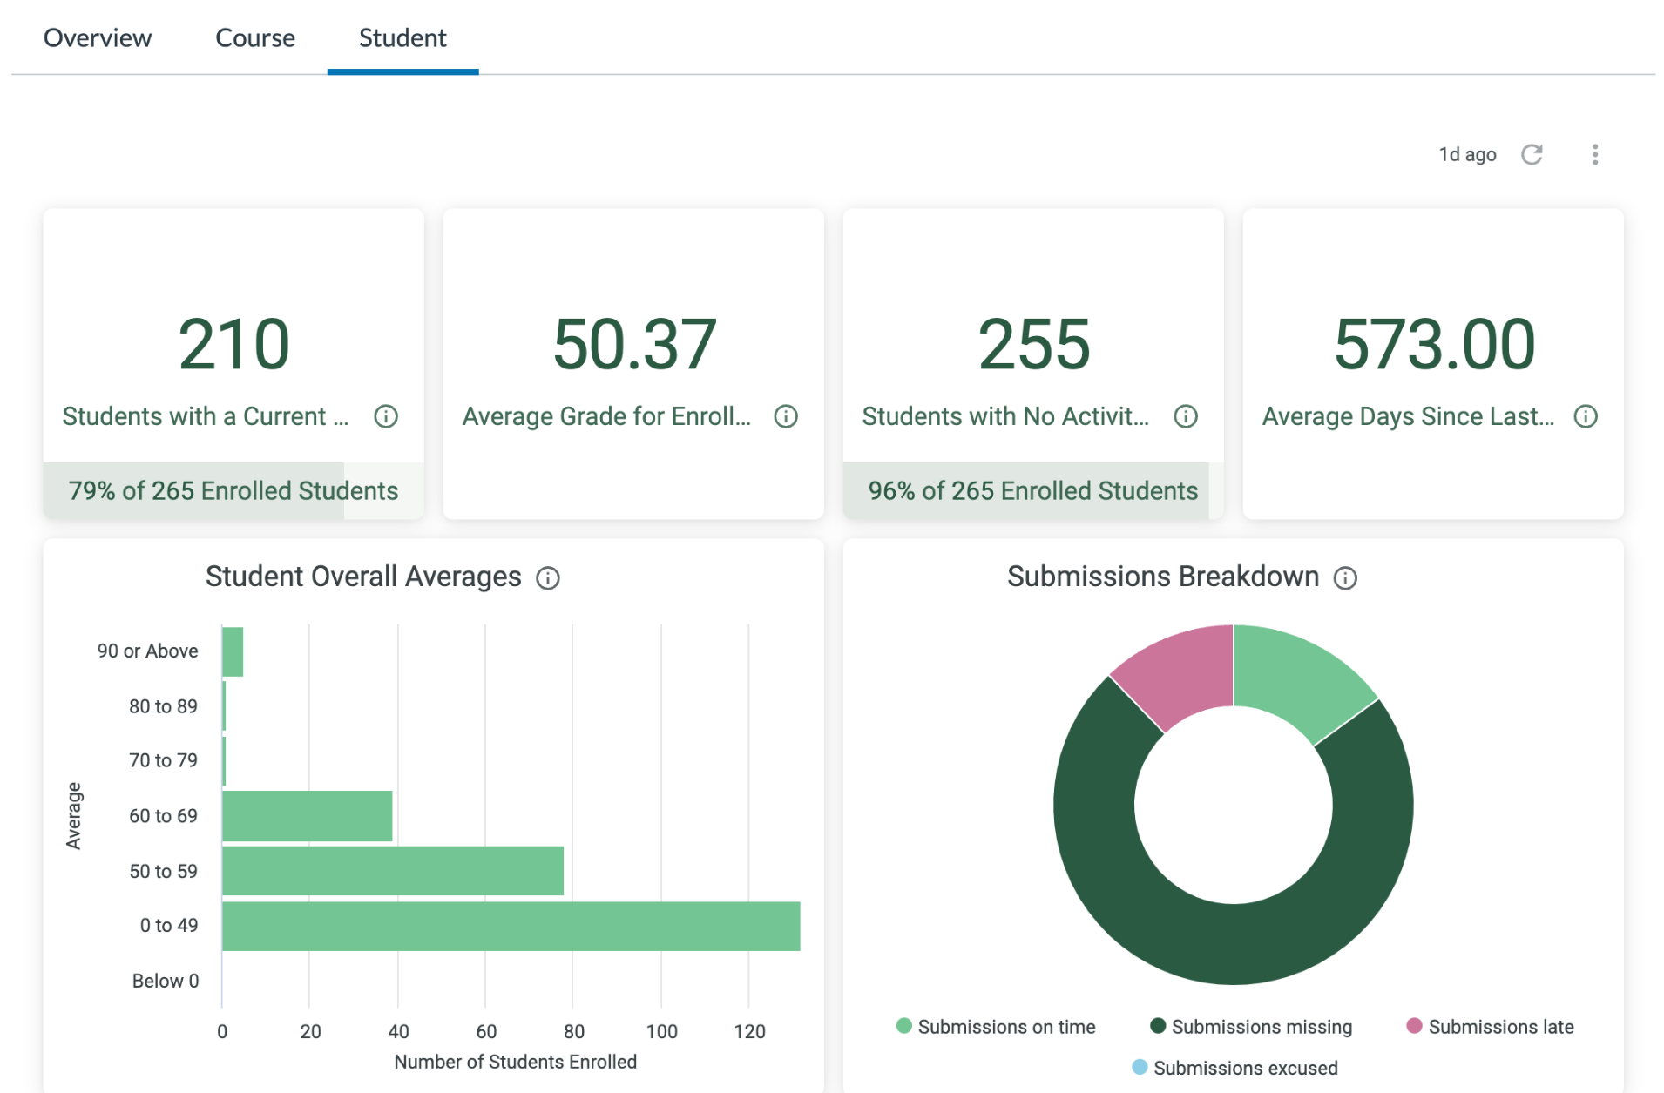This screenshot has height=1093, width=1664.
Task: Open Submissions Breakdown info icon
Action: coord(1344,577)
